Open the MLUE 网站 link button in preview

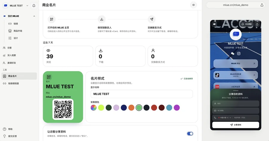[x=236, y=63]
